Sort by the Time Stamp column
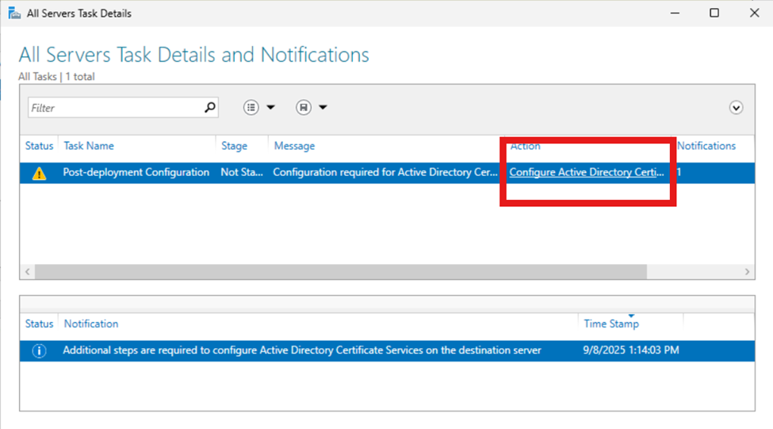 tap(611, 324)
